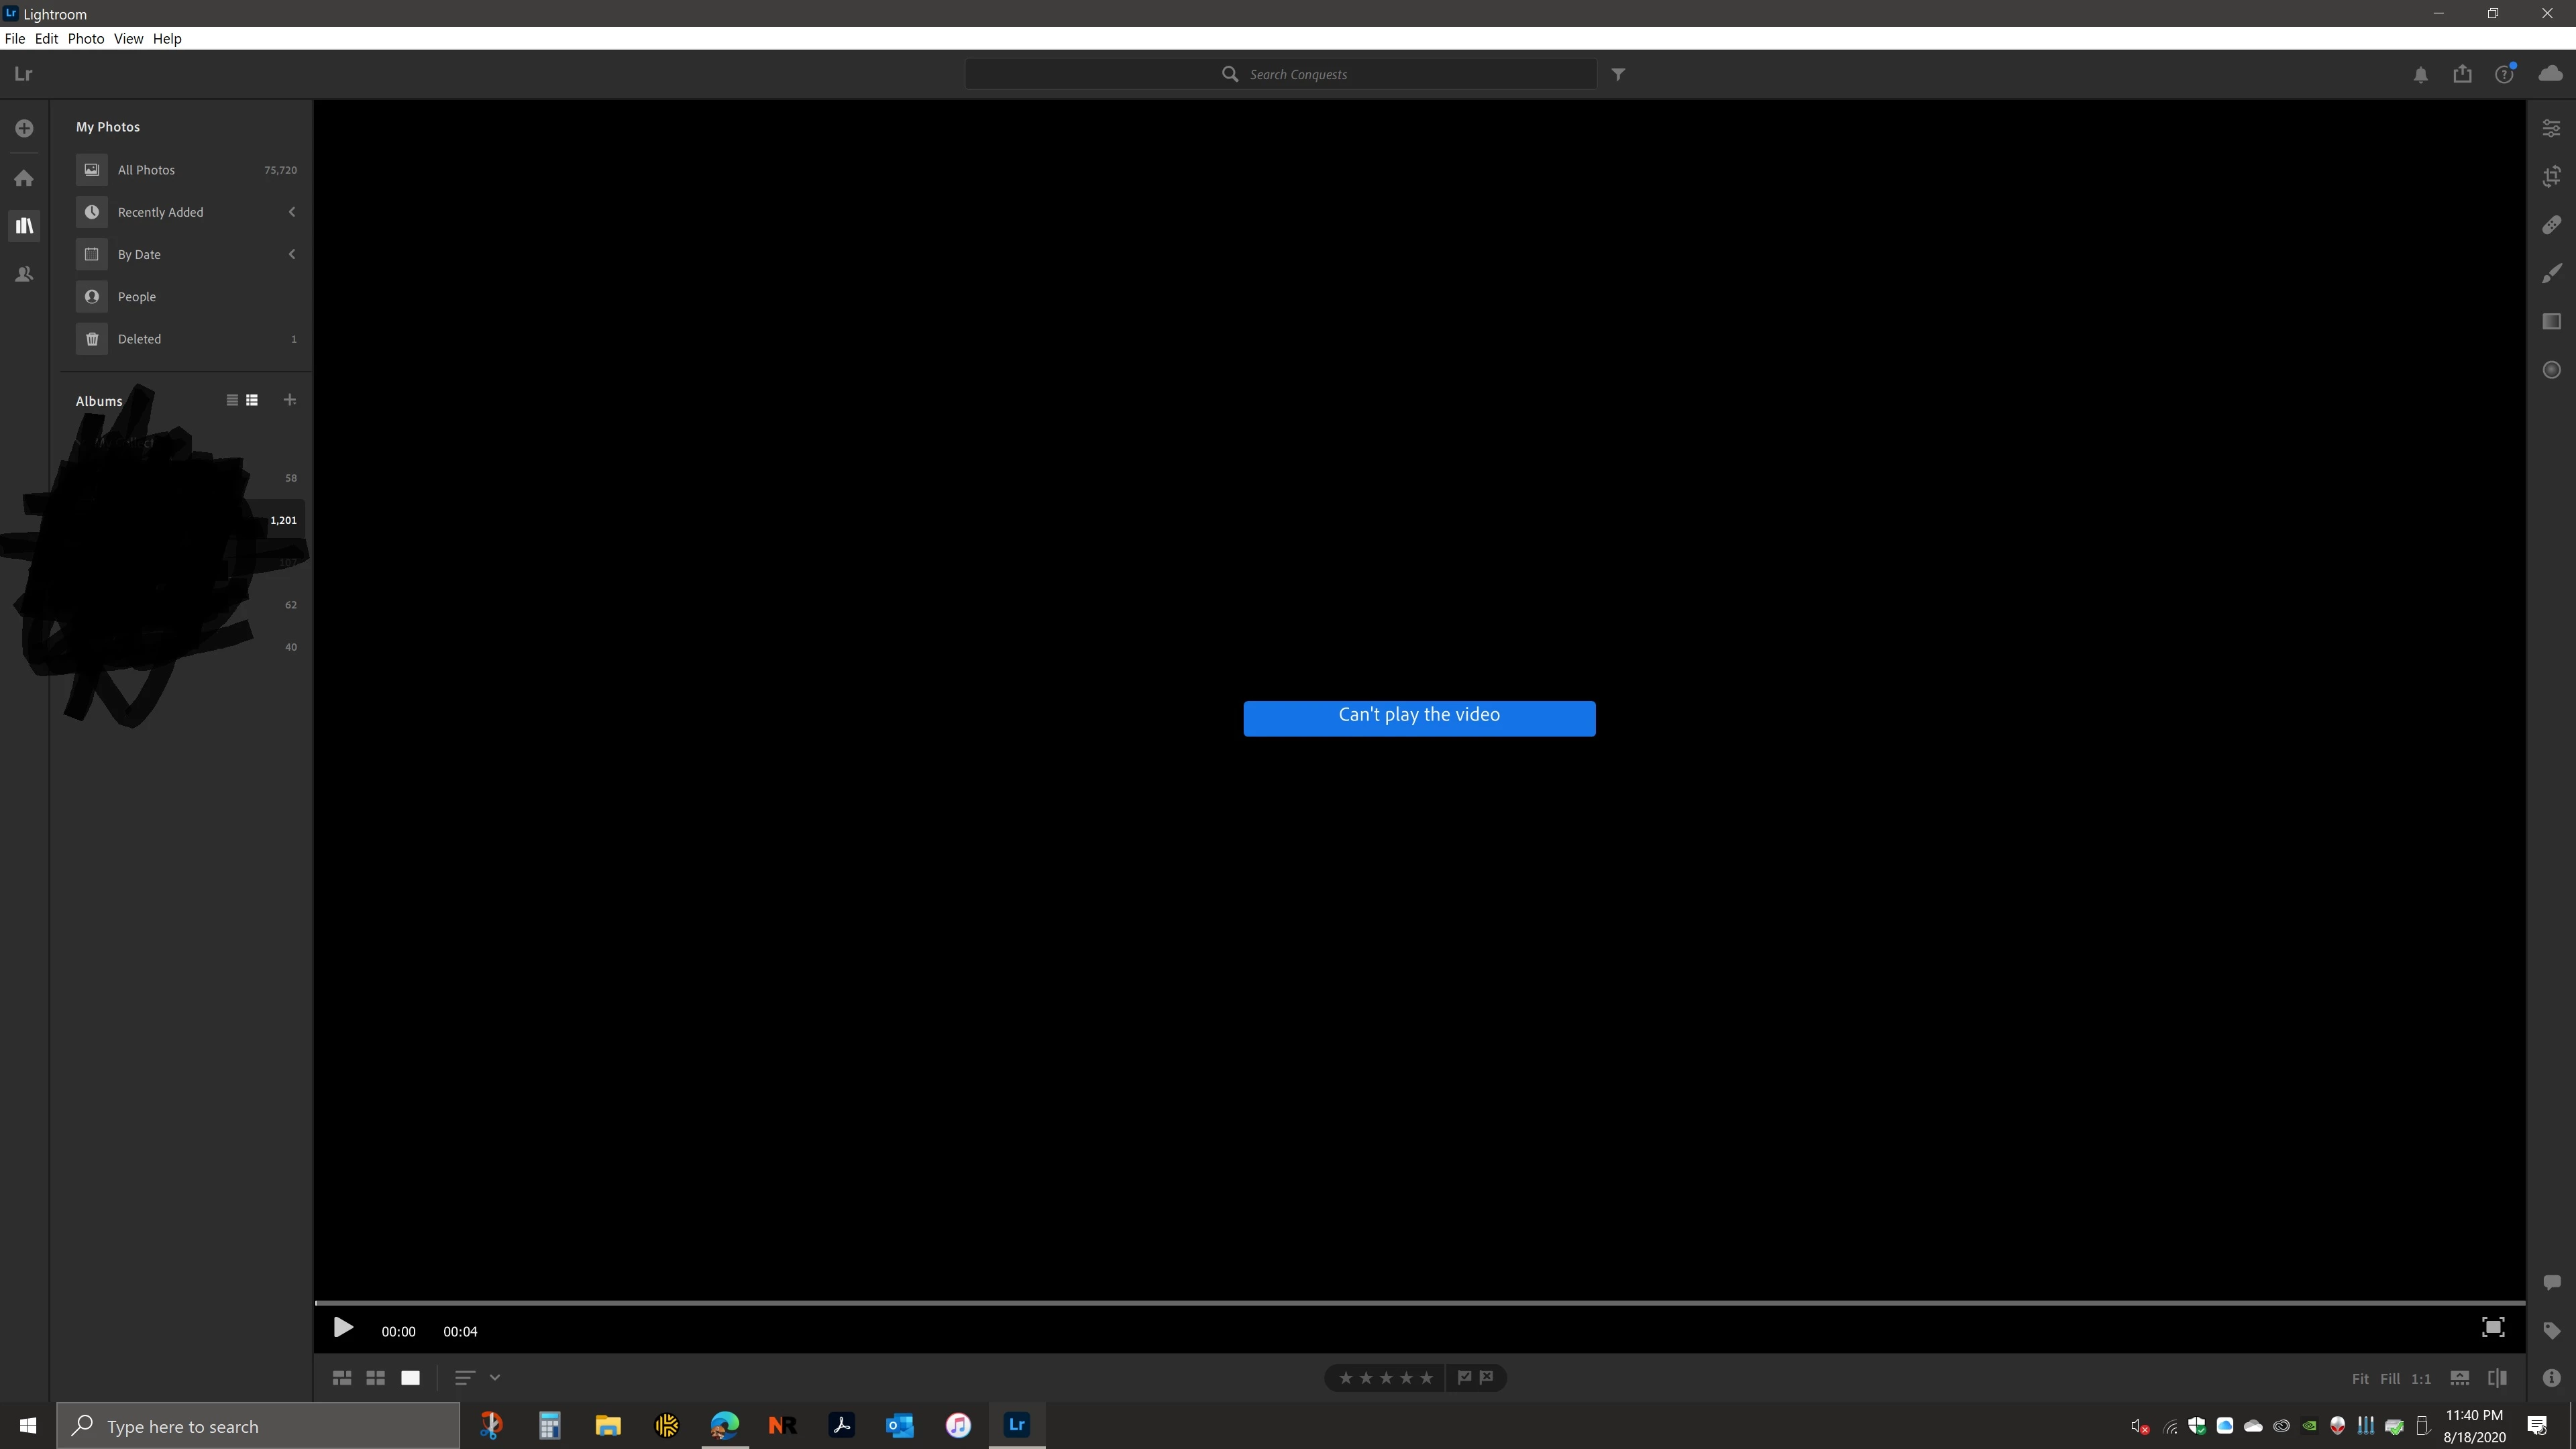Set zoom to Fit
The image size is (2576, 1449).
tap(2359, 1379)
